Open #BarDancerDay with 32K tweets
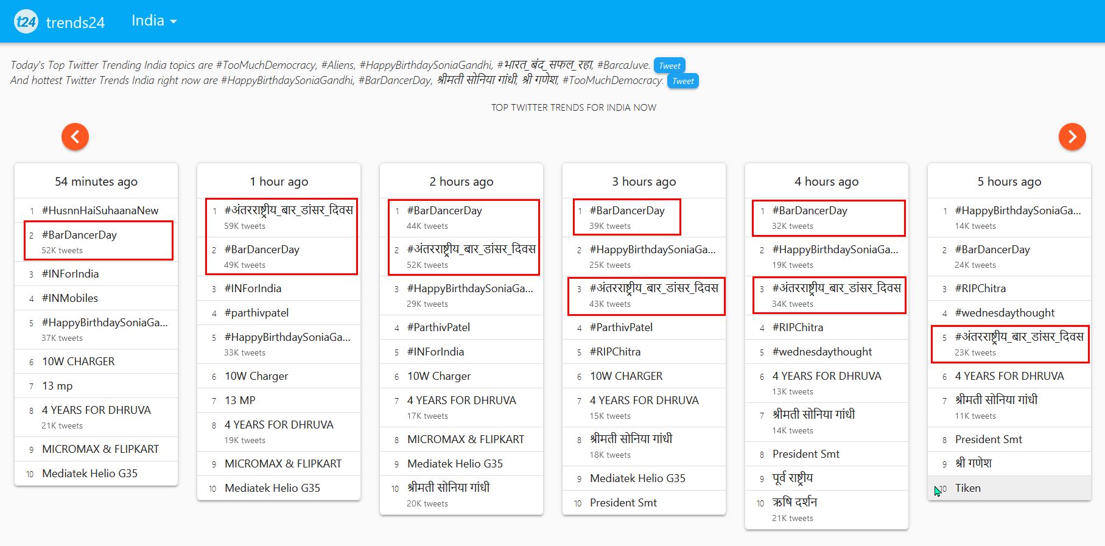The height and width of the screenshot is (546, 1105). [x=810, y=211]
